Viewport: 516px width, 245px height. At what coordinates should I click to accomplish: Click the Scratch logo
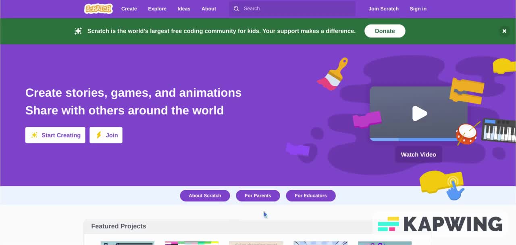point(98,8)
